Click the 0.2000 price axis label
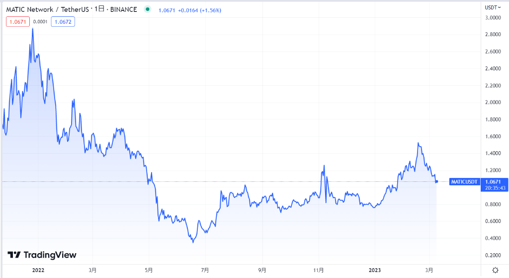 [x=493, y=255]
